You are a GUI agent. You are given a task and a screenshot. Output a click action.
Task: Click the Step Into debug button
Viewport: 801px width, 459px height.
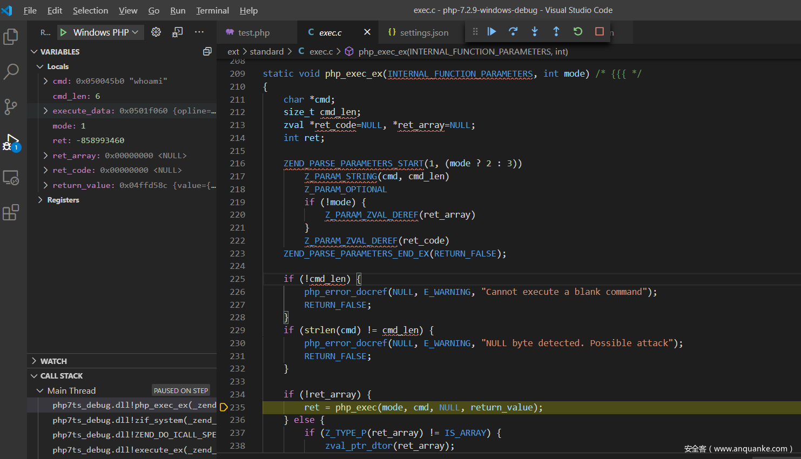(x=535, y=32)
